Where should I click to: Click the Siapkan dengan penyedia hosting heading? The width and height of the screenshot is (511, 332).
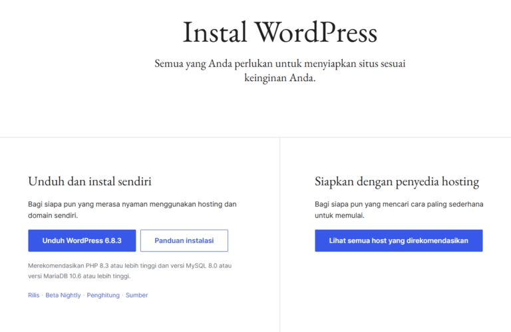click(397, 182)
